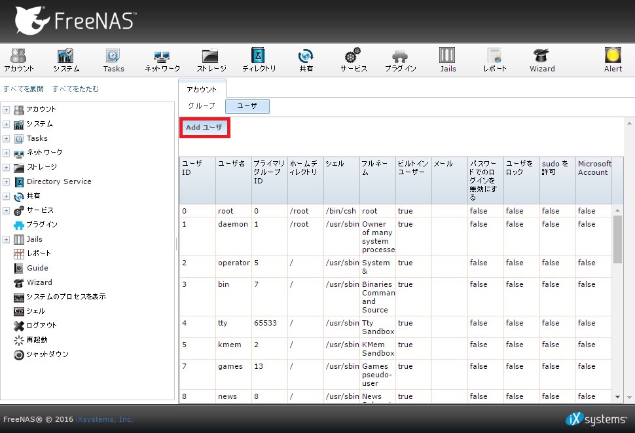Select the games user name cell
The height and width of the screenshot is (433, 635).
click(x=234, y=375)
